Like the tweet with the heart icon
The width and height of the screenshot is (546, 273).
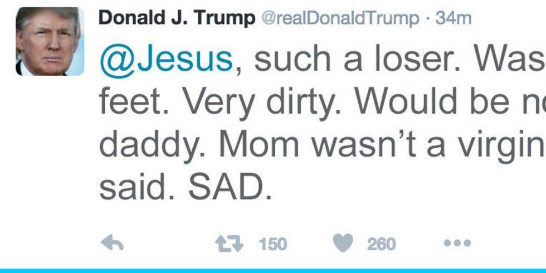tap(343, 243)
